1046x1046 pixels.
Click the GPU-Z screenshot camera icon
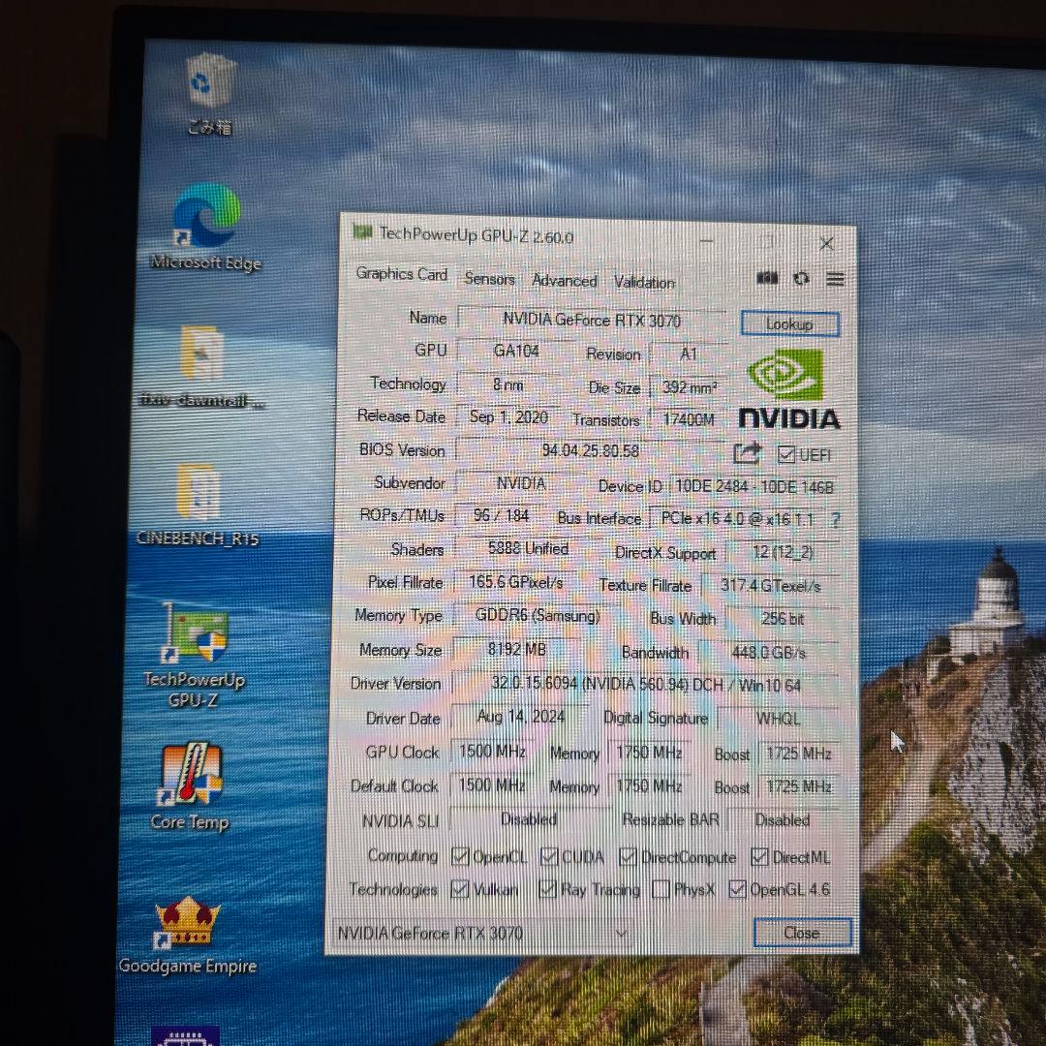click(767, 278)
